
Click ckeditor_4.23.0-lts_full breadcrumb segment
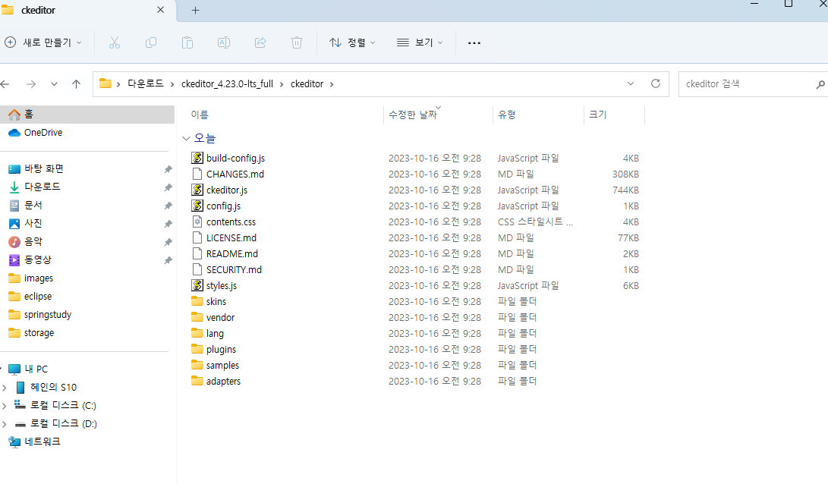point(227,84)
